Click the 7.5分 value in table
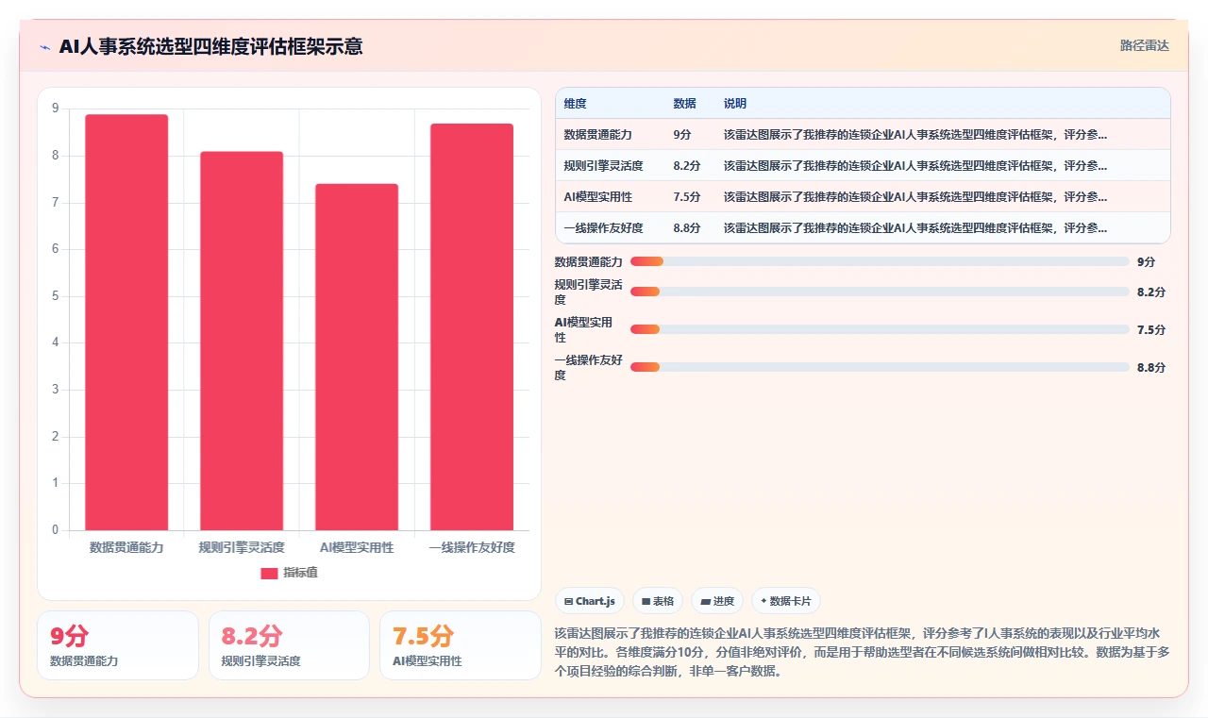 point(687,196)
